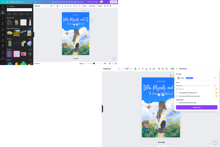Check Save download settings
Image resolution: width=220 pixels, height=147 pixels.
177,103
